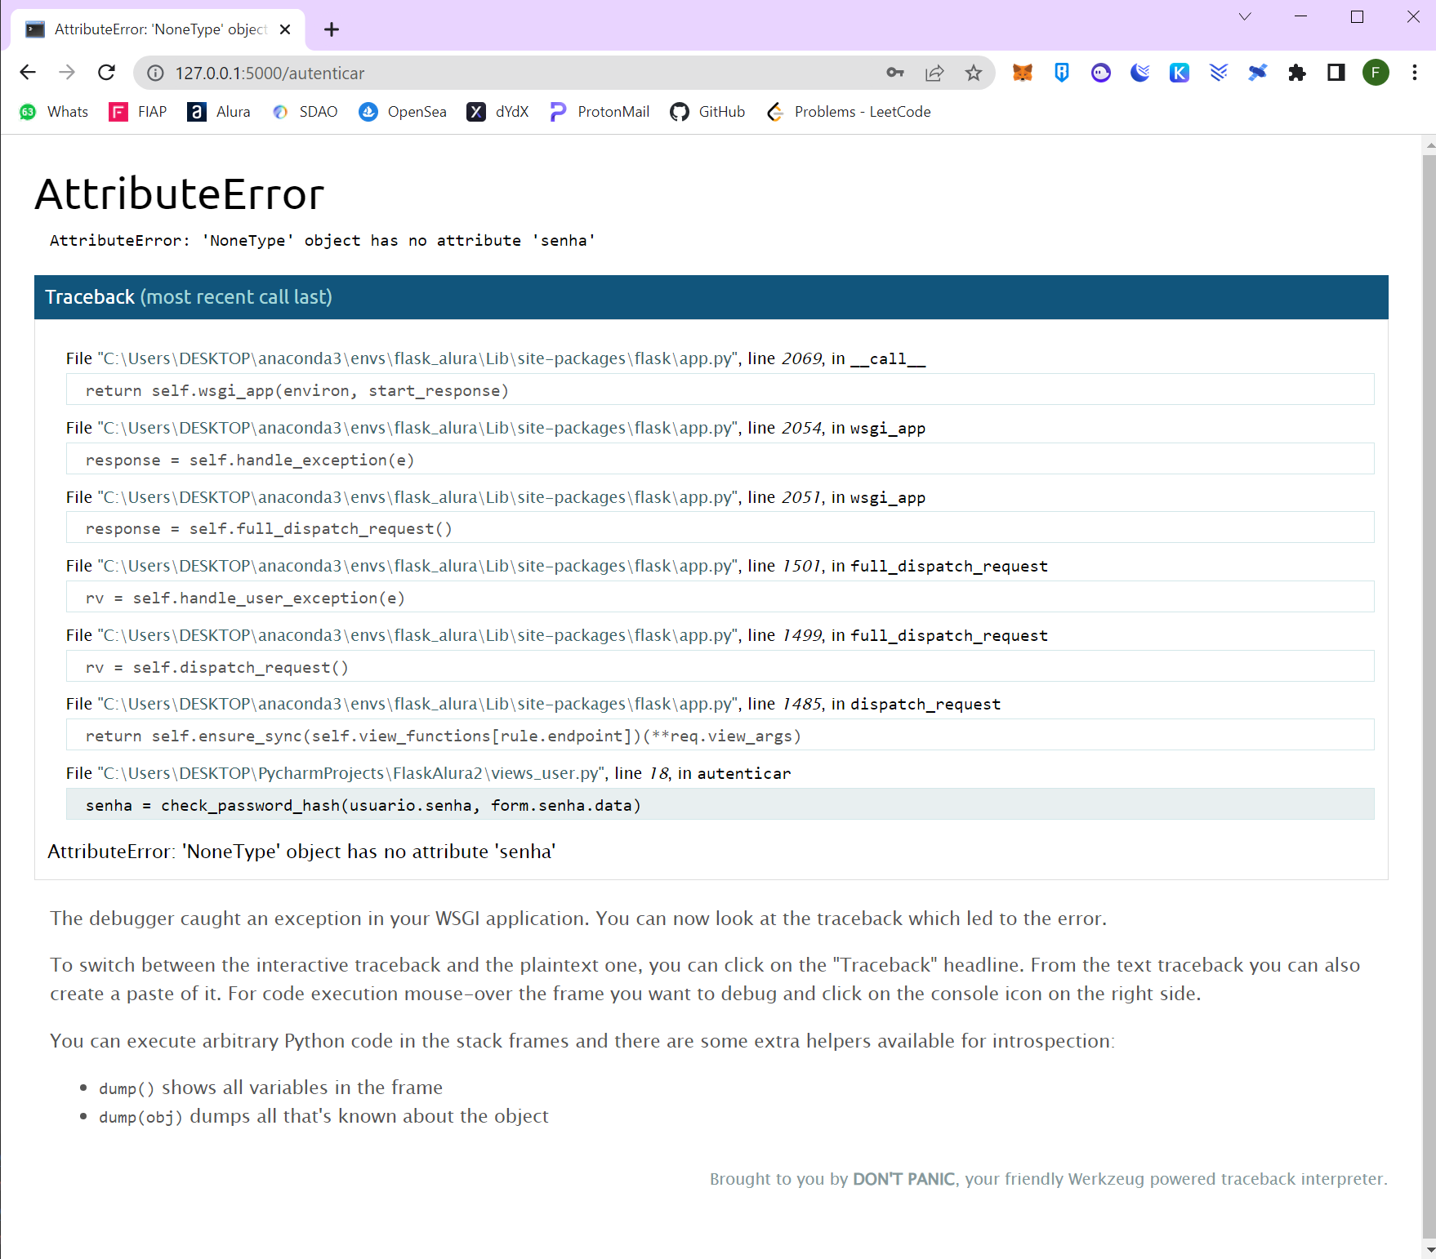This screenshot has height=1259, width=1436.
Task: Open the crescent moon extension
Action: tap(1140, 73)
